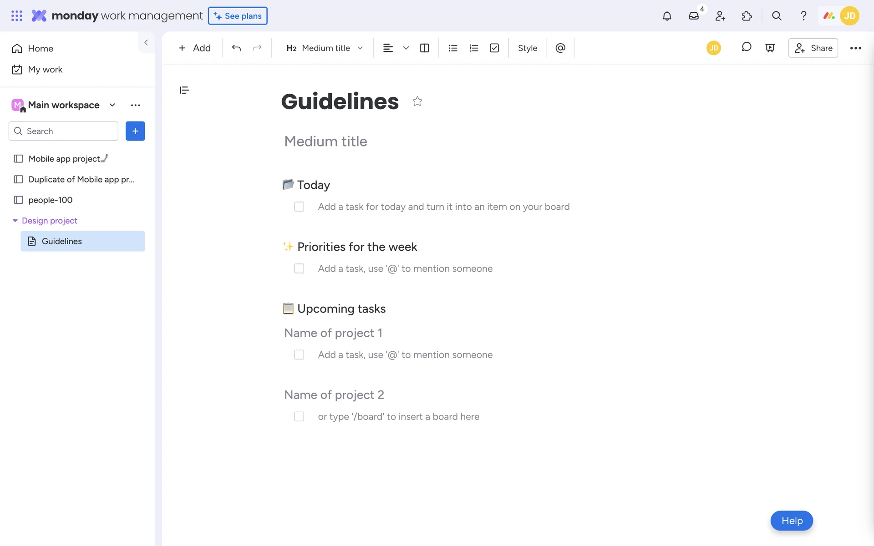Click the @ mention icon
This screenshot has width=874, height=546.
point(560,48)
